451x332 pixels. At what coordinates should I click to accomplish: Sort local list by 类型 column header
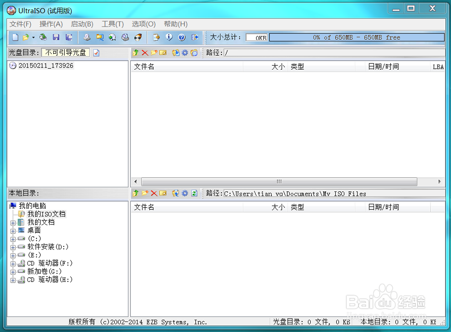321,207
